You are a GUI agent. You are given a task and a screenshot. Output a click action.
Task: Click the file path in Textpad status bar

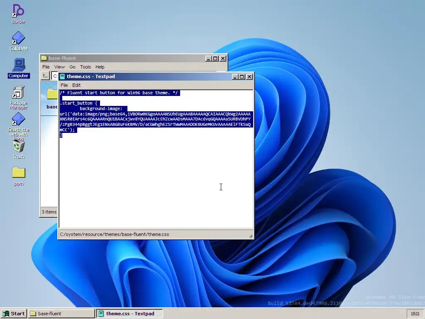[x=115, y=234]
